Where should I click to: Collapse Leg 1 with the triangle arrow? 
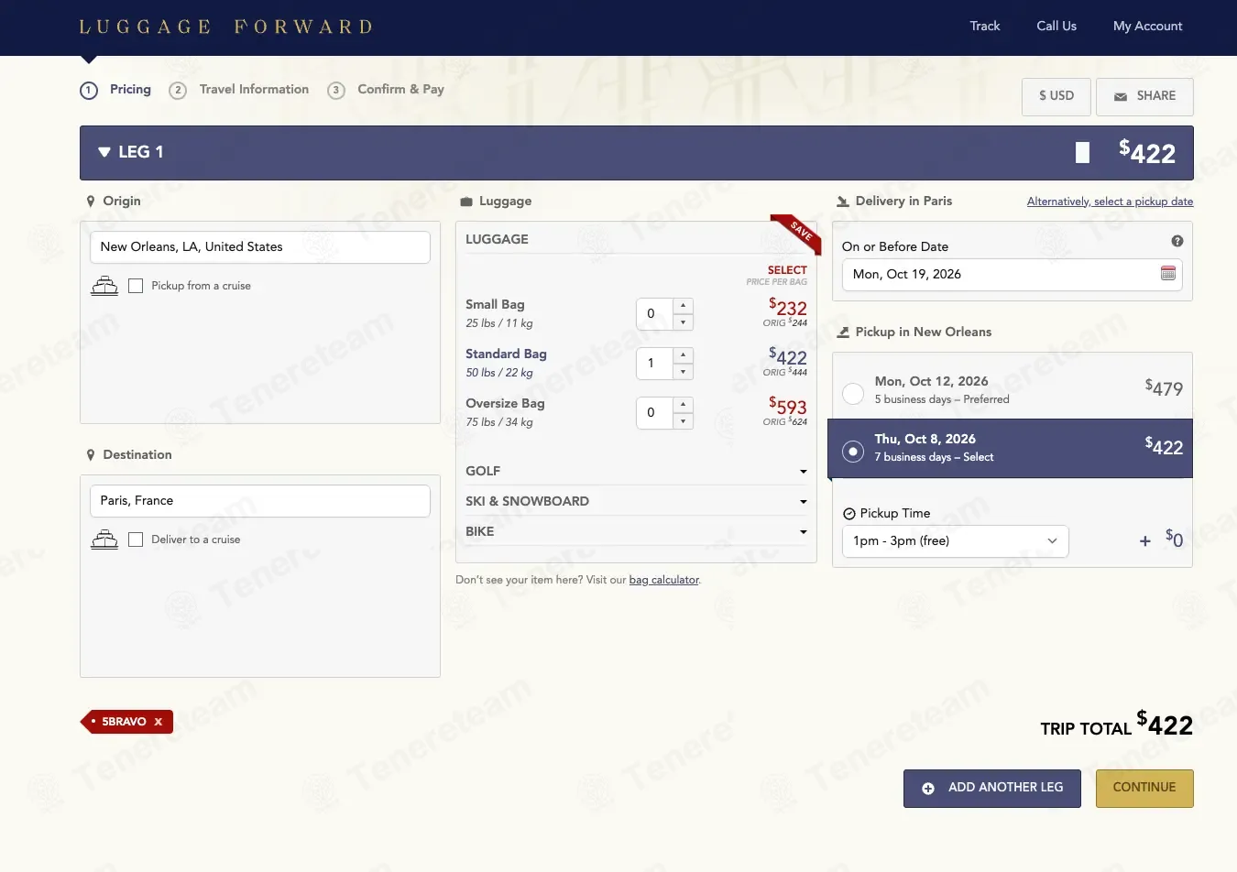pos(104,152)
